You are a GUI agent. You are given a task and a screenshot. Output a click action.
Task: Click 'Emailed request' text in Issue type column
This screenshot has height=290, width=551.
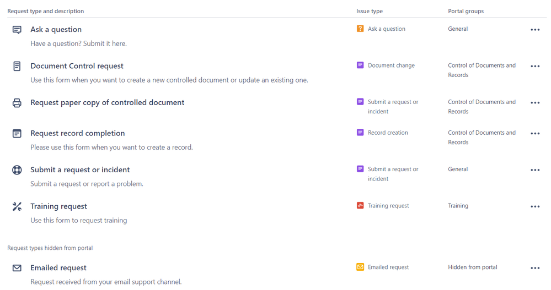(x=388, y=267)
